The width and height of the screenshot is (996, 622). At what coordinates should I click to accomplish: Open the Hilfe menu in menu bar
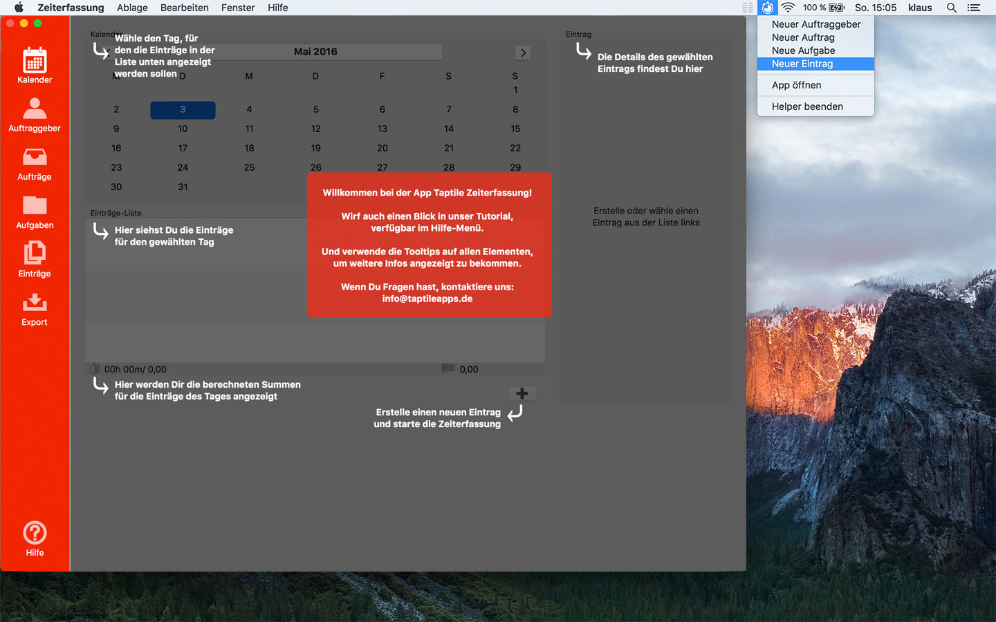coord(278,8)
